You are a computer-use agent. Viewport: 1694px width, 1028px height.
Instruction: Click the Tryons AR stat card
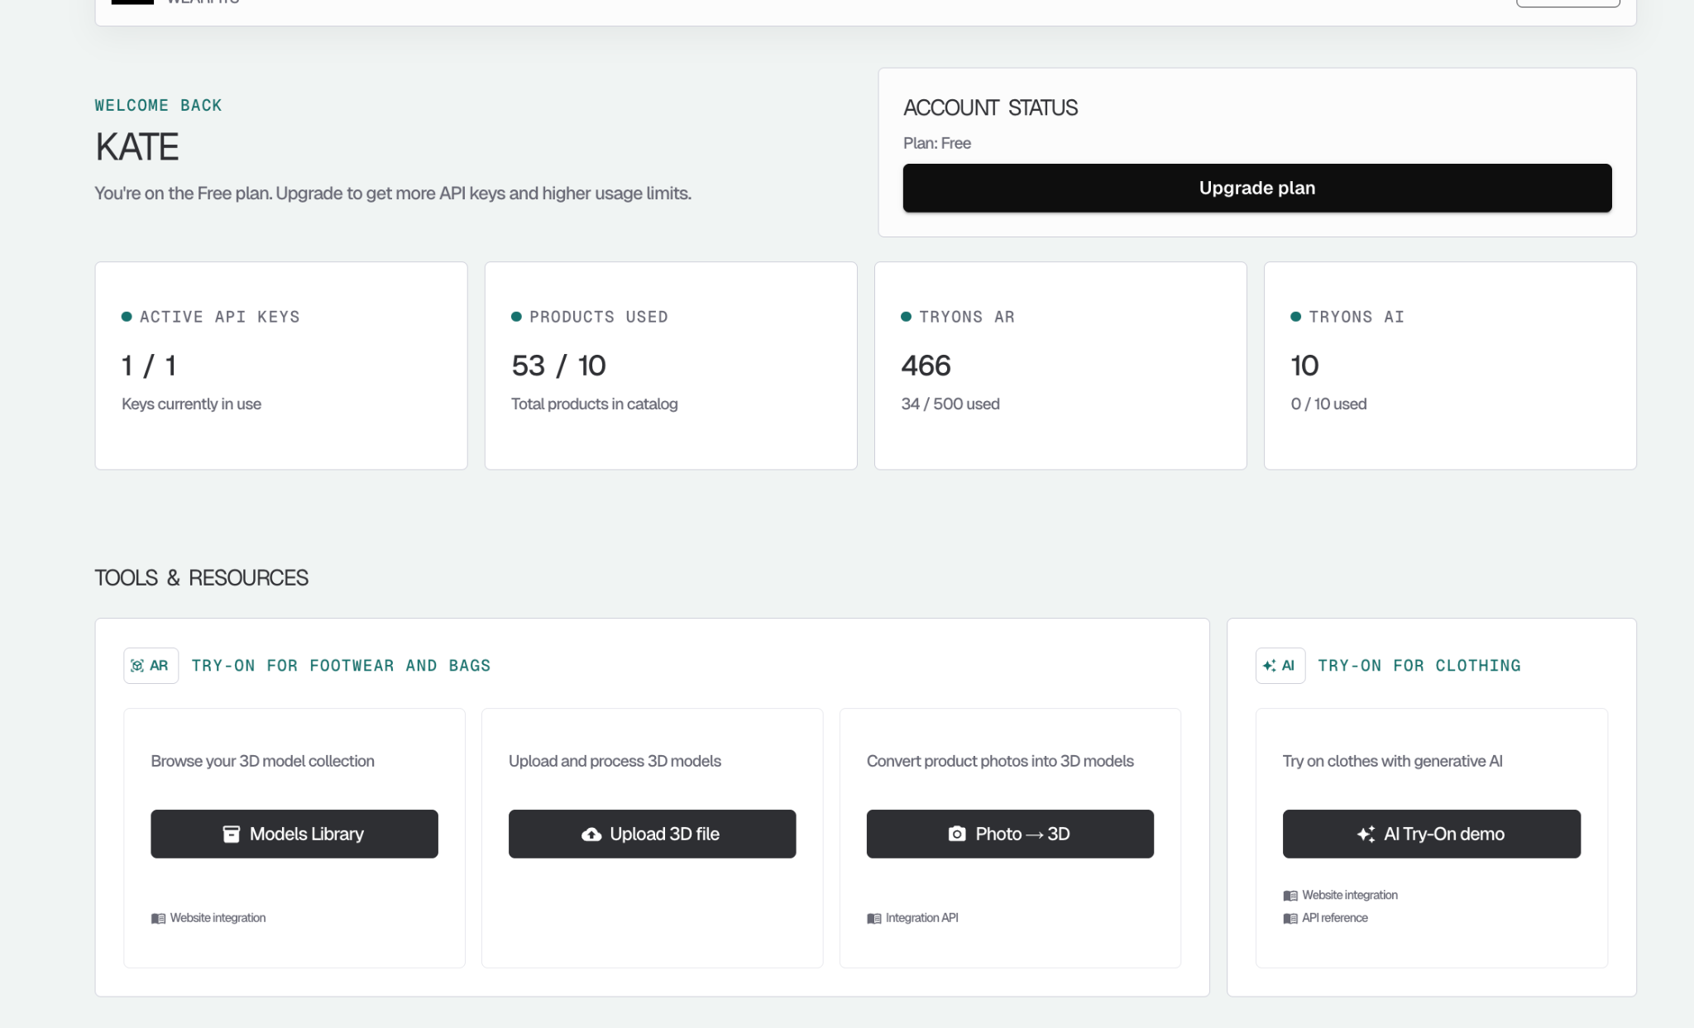tap(1060, 366)
